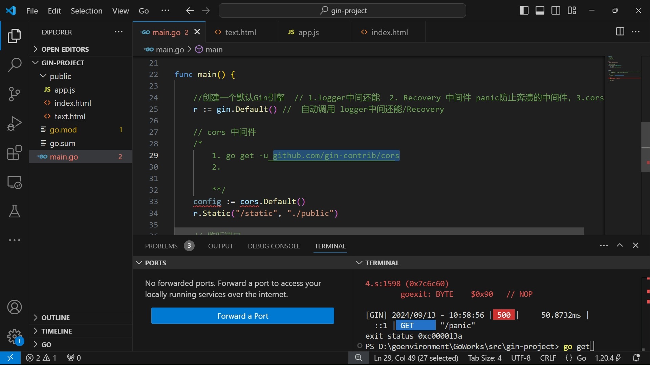Open the Run and Debug view
The width and height of the screenshot is (650, 365).
click(x=14, y=123)
